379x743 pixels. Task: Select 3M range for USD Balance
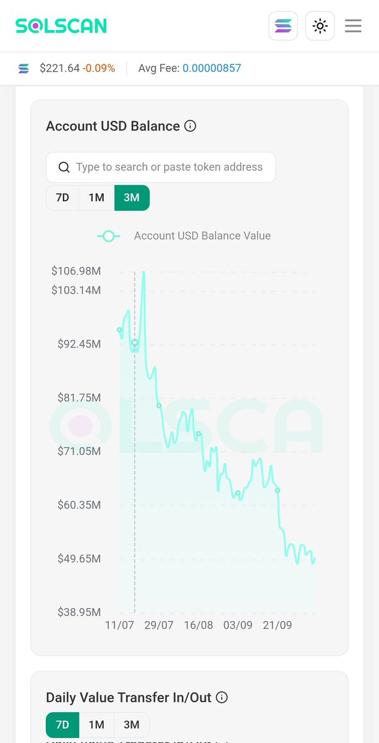pyautogui.click(x=132, y=198)
